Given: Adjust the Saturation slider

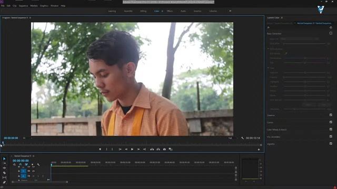Looking at the screenshot, I should pos(294,109).
